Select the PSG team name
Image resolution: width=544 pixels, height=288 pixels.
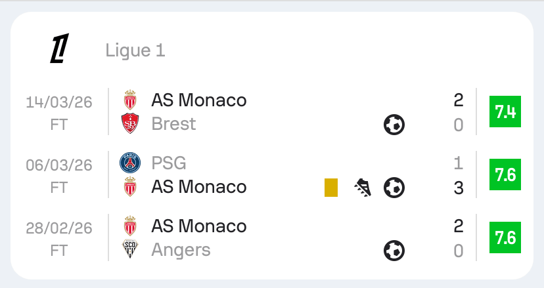coord(169,163)
